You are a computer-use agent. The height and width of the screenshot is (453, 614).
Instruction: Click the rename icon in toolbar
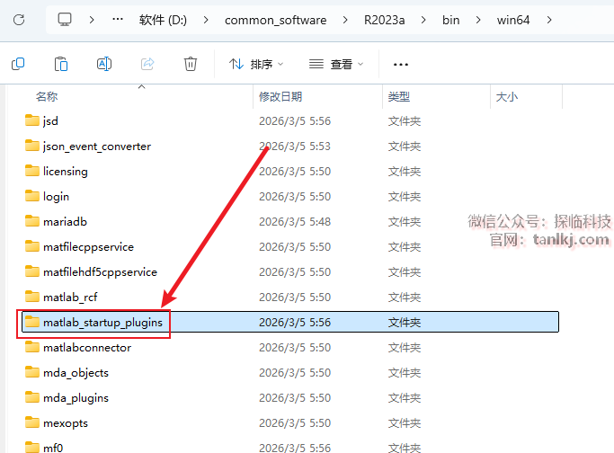(x=104, y=64)
